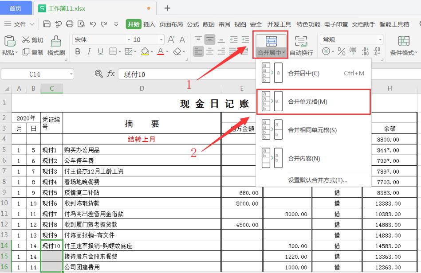Toggle Italic formatting
Image resolution: width=421 pixels, height=273 pixels.
(x=89, y=51)
